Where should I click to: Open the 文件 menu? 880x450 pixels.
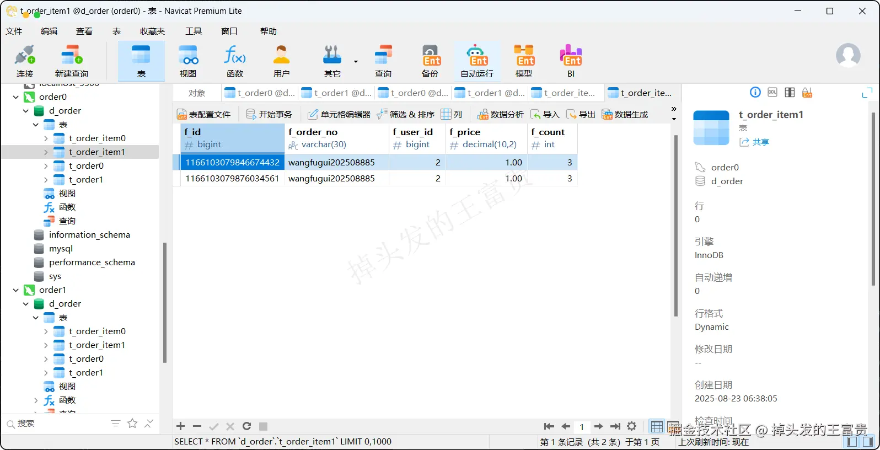[x=14, y=31]
